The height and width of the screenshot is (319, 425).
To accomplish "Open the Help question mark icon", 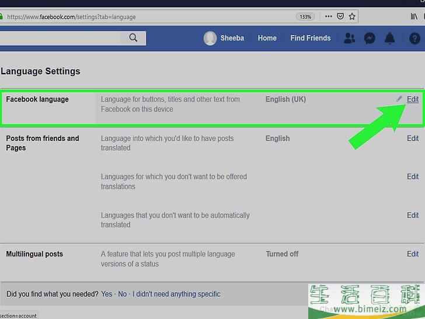I will [414, 38].
